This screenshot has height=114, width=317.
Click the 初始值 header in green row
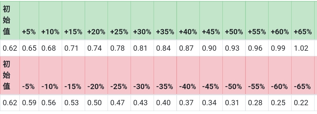coord(10,21)
